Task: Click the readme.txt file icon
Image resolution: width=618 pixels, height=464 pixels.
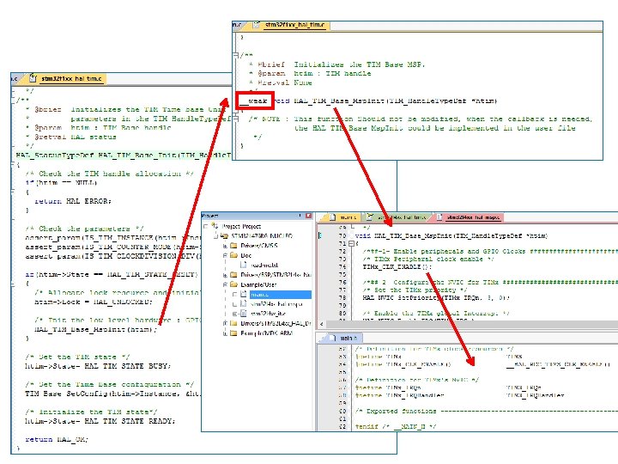Action: click(244, 266)
